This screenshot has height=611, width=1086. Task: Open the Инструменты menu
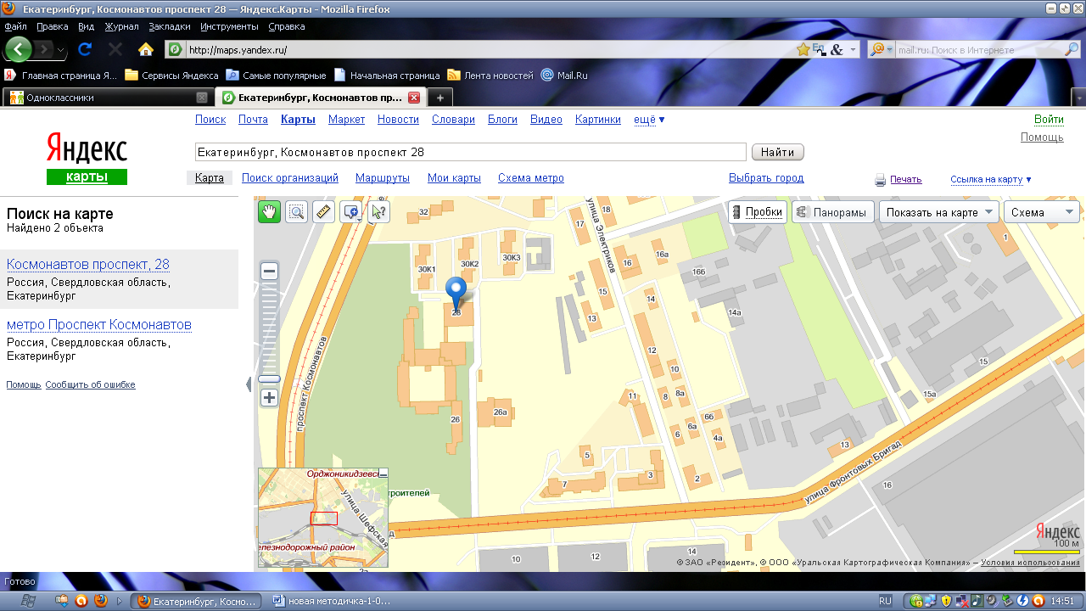point(230,26)
